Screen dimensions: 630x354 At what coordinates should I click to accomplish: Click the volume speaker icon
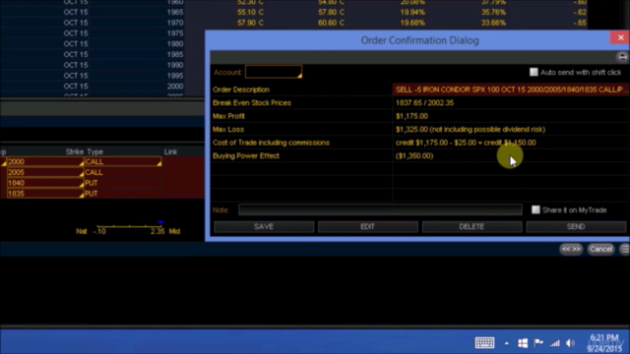pos(570,343)
